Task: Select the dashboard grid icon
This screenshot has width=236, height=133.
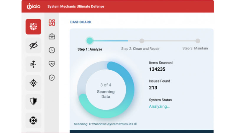Action: (x=52, y=23)
